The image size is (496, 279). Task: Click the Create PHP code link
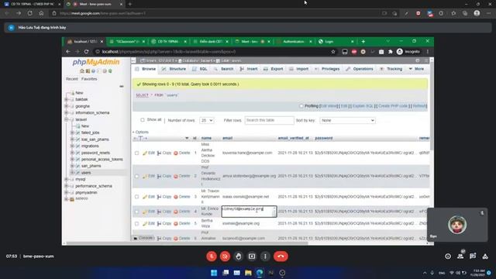[x=393, y=106]
